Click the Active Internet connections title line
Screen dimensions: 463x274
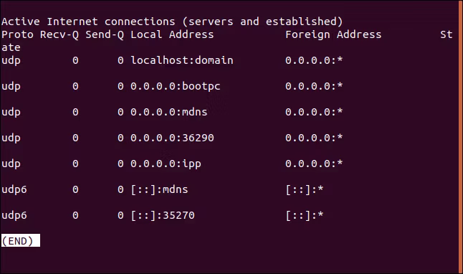pos(172,22)
